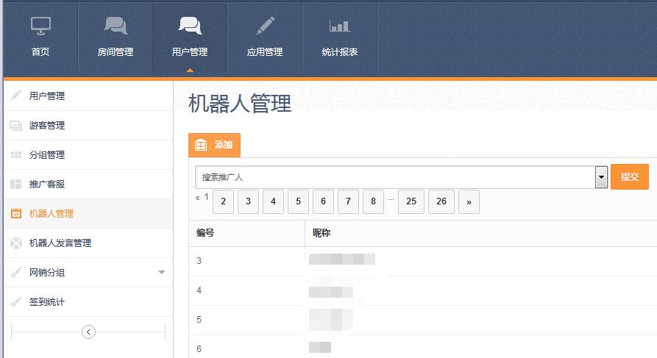Select the 应用管理 pencil icon
Image resolution: width=657 pixels, height=358 pixels.
tap(265, 26)
